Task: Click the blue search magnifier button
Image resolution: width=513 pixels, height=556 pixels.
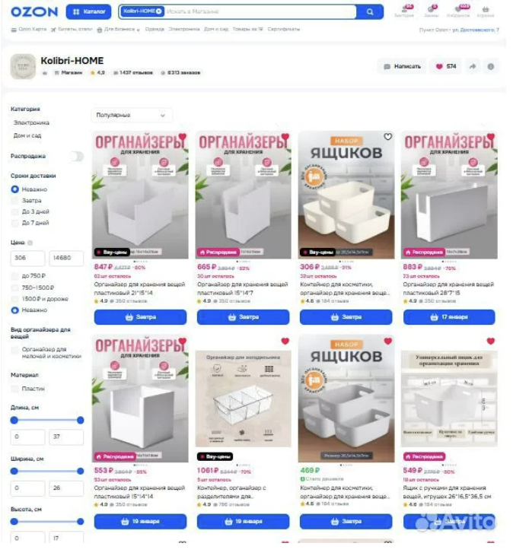Action: [x=370, y=11]
